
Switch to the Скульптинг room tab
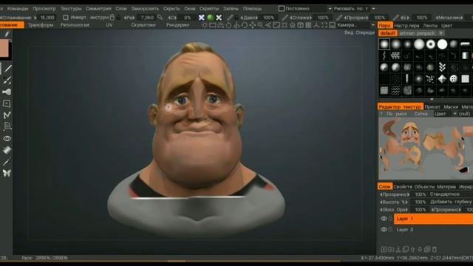point(143,25)
